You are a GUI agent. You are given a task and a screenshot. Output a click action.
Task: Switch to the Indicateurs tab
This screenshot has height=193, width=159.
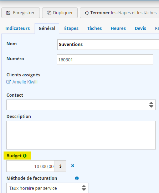[17, 29]
